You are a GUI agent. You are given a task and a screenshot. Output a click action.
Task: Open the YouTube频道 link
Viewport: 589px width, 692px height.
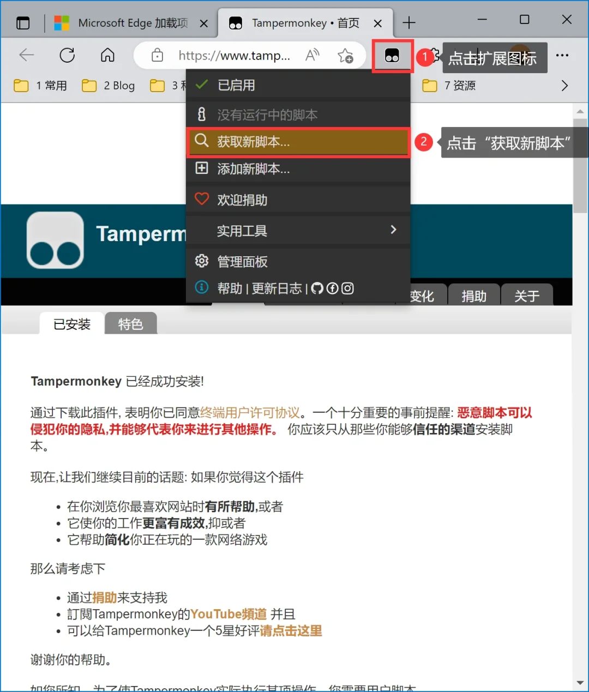pos(229,614)
